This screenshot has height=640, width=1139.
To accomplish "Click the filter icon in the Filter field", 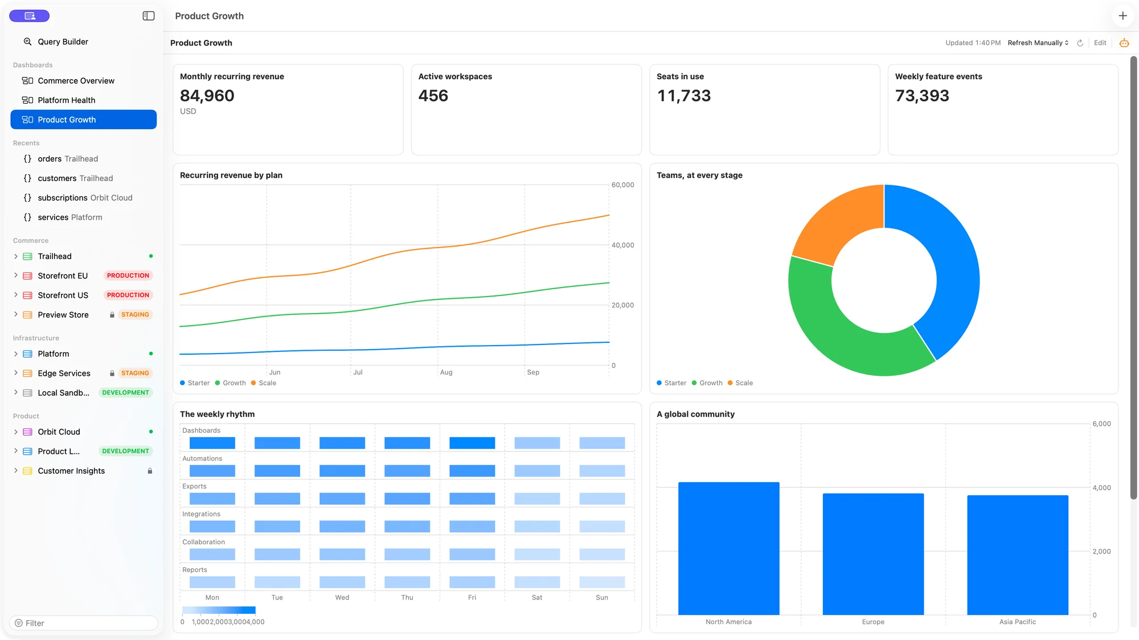I will (x=19, y=623).
